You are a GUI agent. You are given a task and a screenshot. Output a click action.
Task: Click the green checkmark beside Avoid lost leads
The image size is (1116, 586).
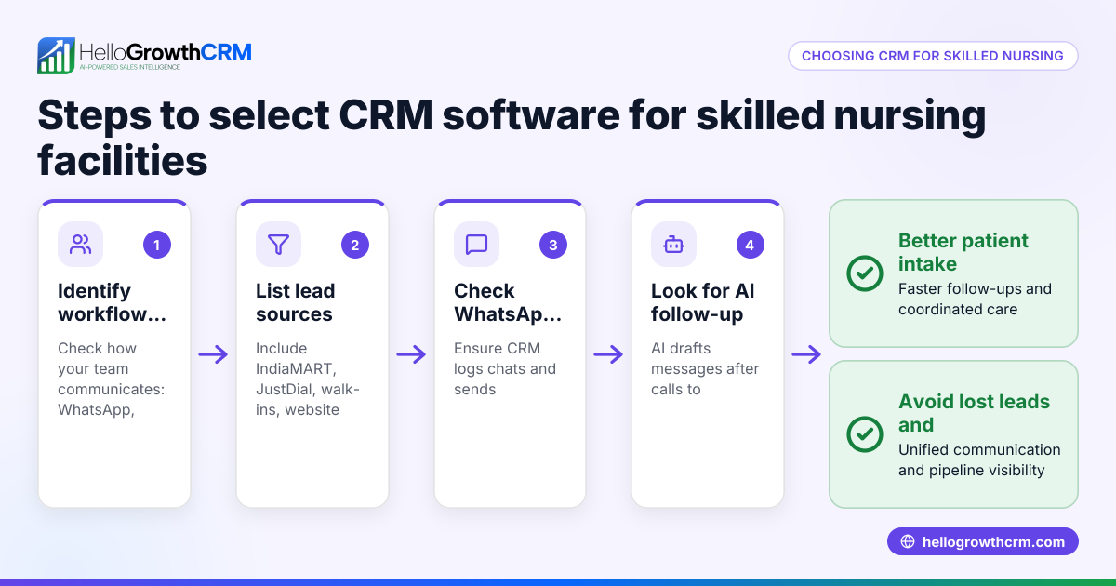pyautogui.click(x=865, y=434)
